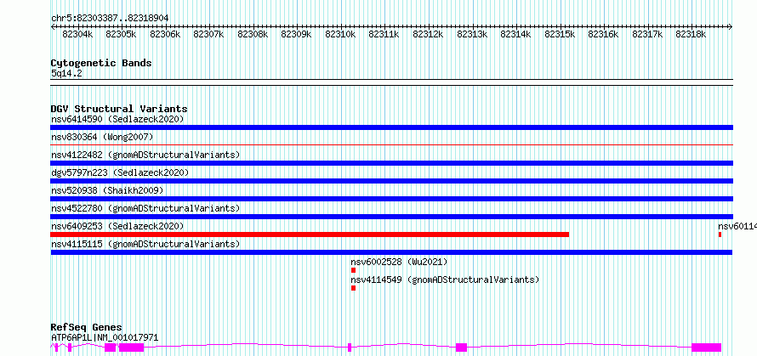Open the nsv4114549 (gnomADStructuralVariants) label

[445, 280]
